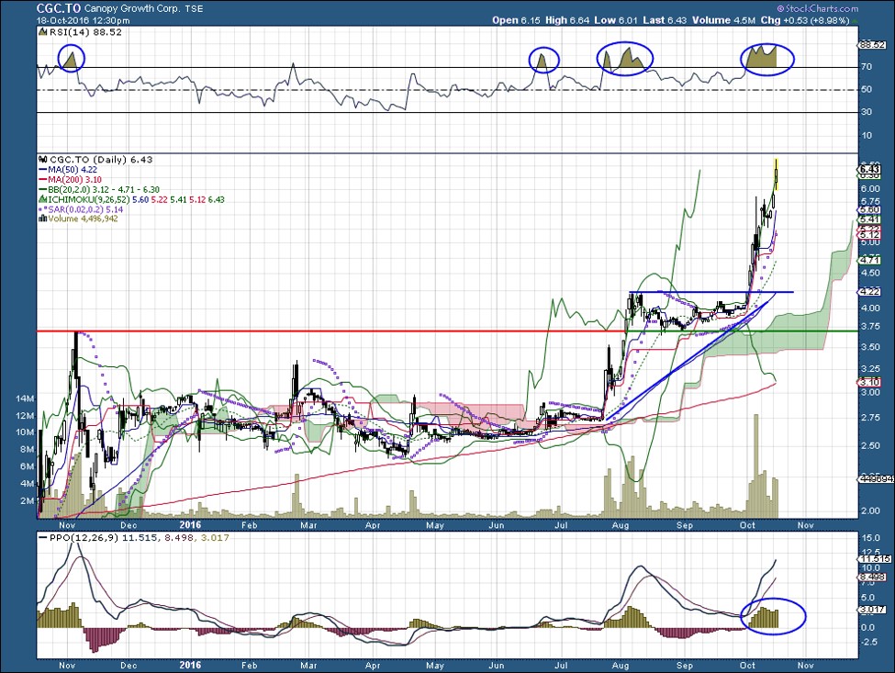Click the Last 6.43 value in header
The image size is (895, 673).
click(665, 20)
